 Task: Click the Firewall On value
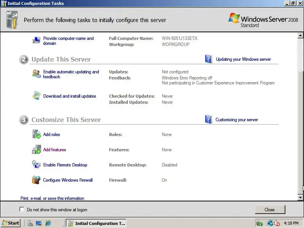[164, 180]
